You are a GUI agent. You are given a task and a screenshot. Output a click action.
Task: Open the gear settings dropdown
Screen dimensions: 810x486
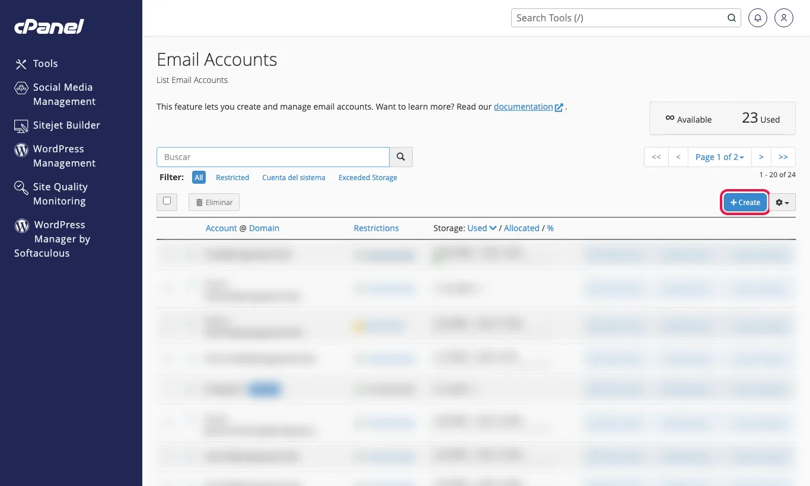783,202
